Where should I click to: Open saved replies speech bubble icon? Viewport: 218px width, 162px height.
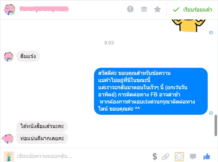(x=193, y=156)
